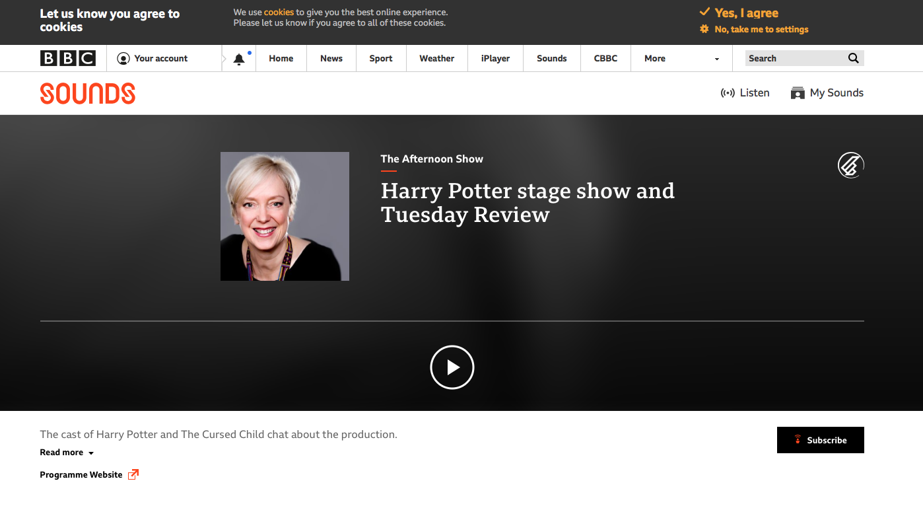
Task: Open My Sounds
Action: pyautogui.click(x=827, y=93)
